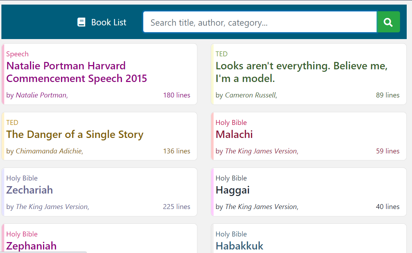Select Holy Bible label above Habakkuk
This screenshot has width=412, height=253.
coord(231,234)
